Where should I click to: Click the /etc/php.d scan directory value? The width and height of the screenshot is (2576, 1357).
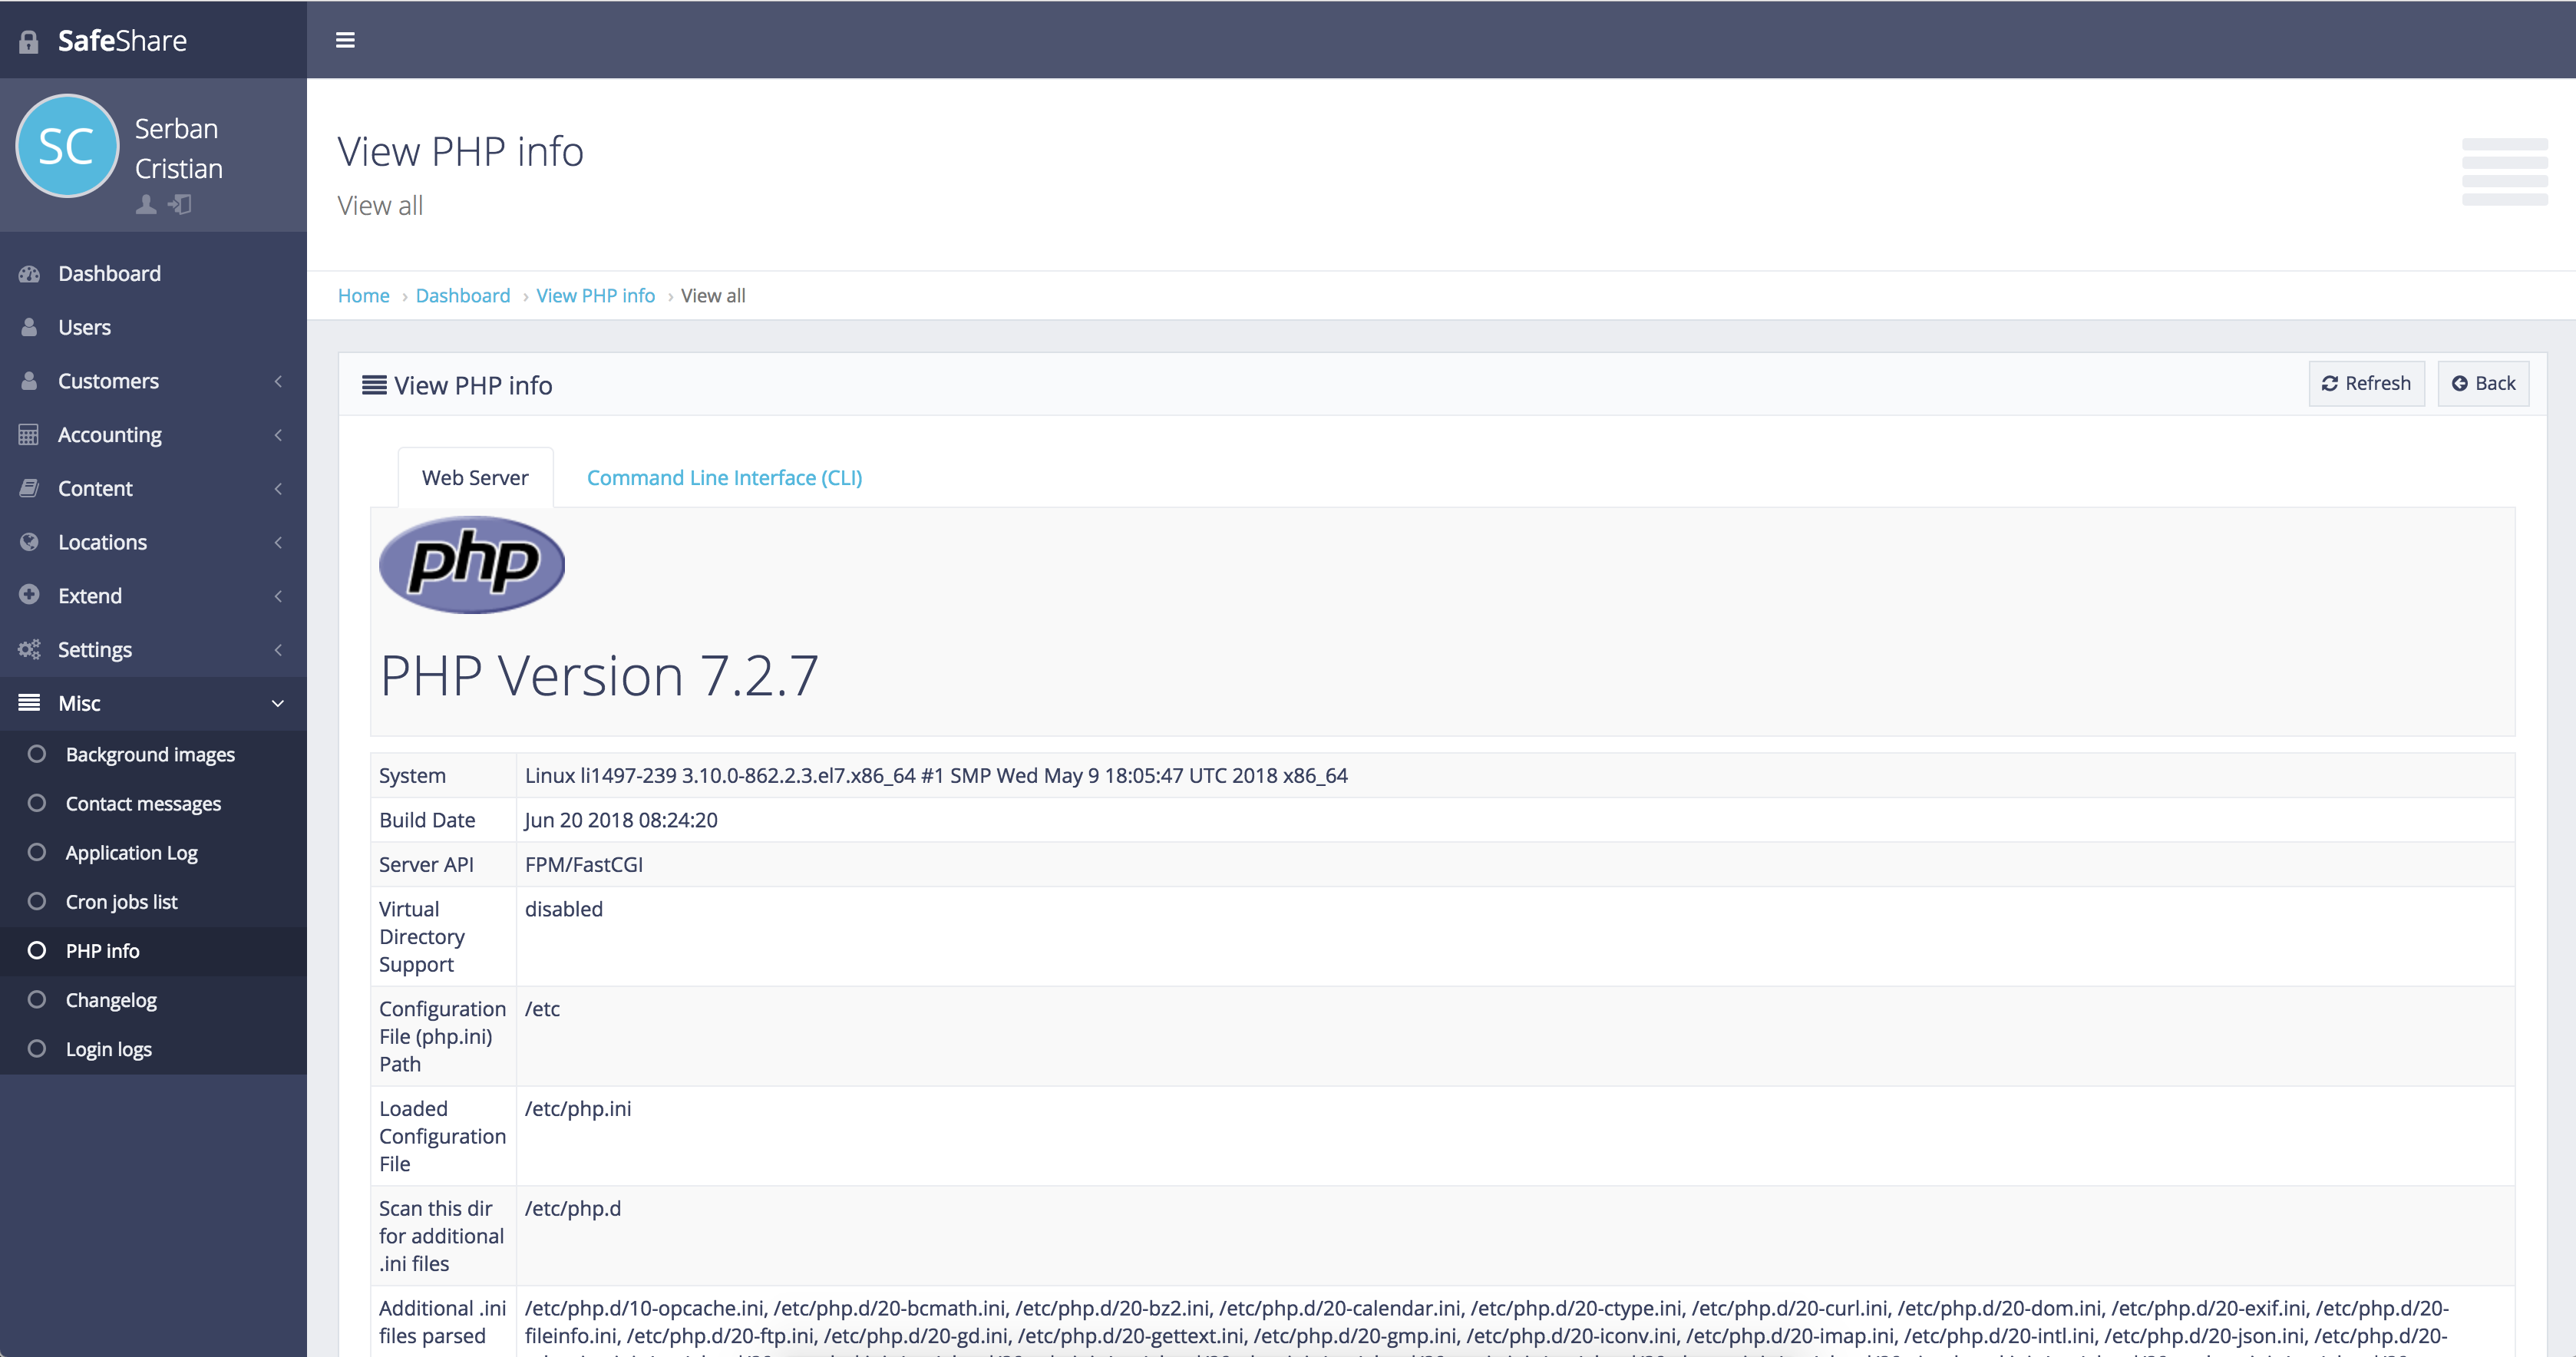(x=573, y=1209)
